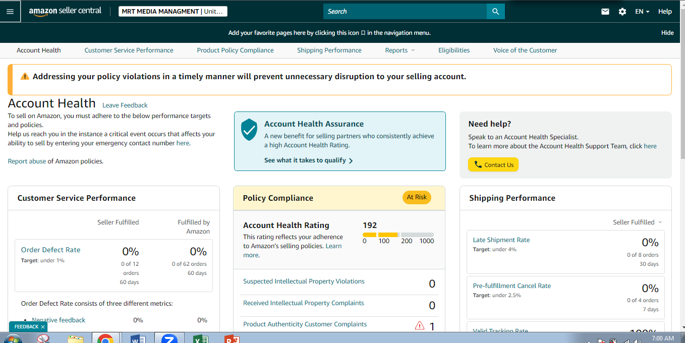Click into the Search field
The image size is (685, 343).
(x=405, y=11)
